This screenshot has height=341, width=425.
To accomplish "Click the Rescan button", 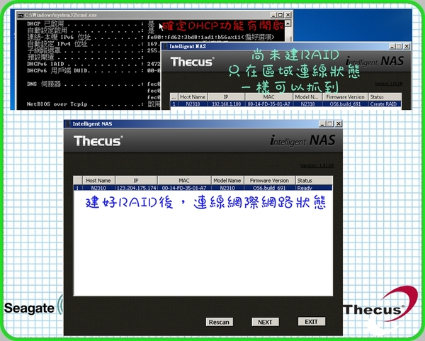I will pyautogui.click(x=220, y=322).
